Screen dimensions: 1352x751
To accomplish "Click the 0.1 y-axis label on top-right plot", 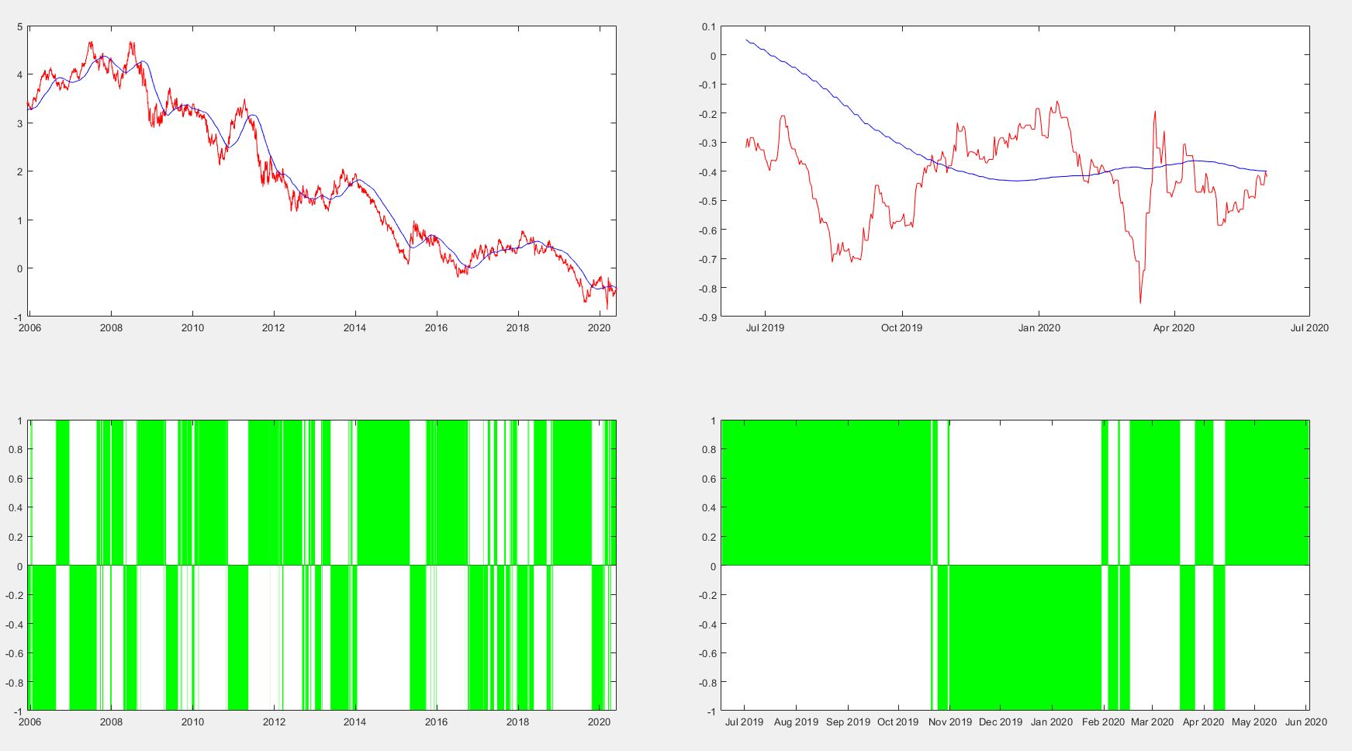I will (709, 27).
